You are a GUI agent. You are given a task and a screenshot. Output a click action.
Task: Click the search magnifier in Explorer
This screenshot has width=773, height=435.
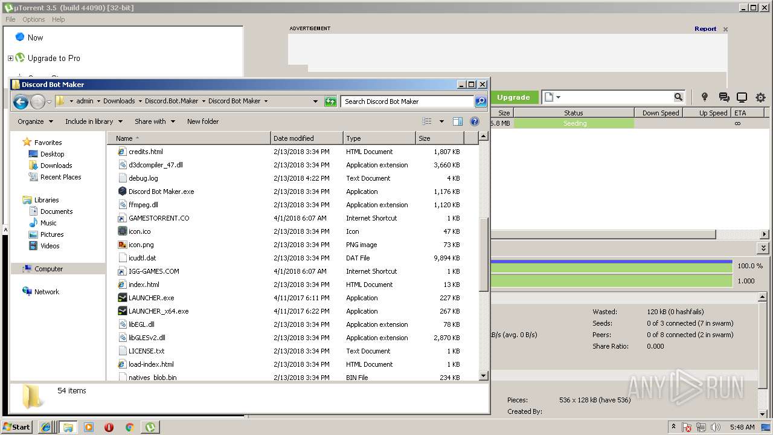click(x=481, y=101)
